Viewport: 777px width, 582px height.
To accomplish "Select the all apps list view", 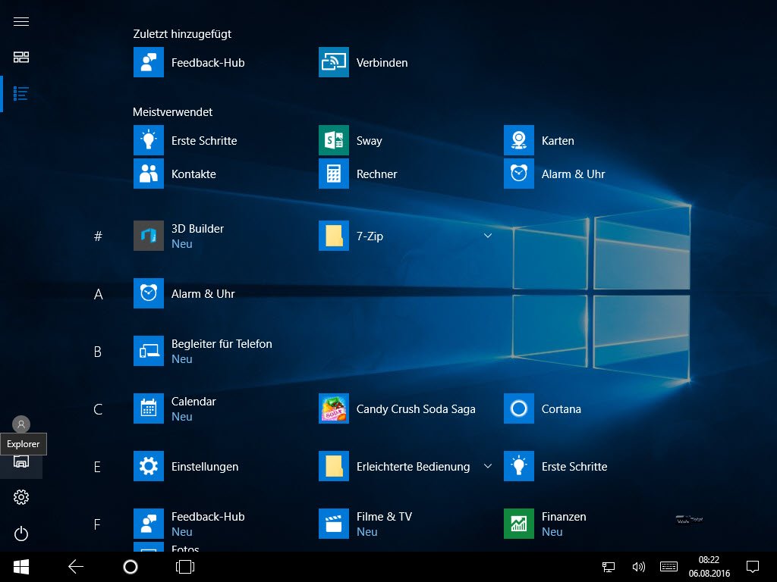I will point(21,94).
